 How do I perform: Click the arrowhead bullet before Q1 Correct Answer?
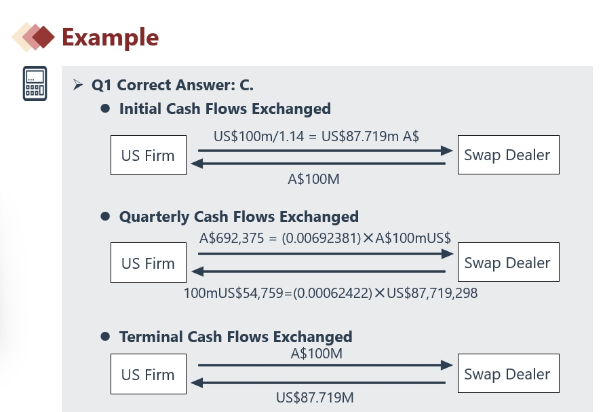coord(77,85)
